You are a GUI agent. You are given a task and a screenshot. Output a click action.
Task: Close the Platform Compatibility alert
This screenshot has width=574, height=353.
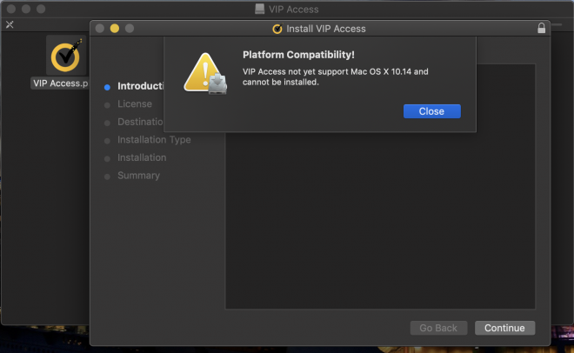432,111
